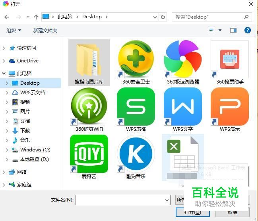This screenshot has height=221, width=258.
Task: Close the 打开 dialog
Action: click(251, 4)
